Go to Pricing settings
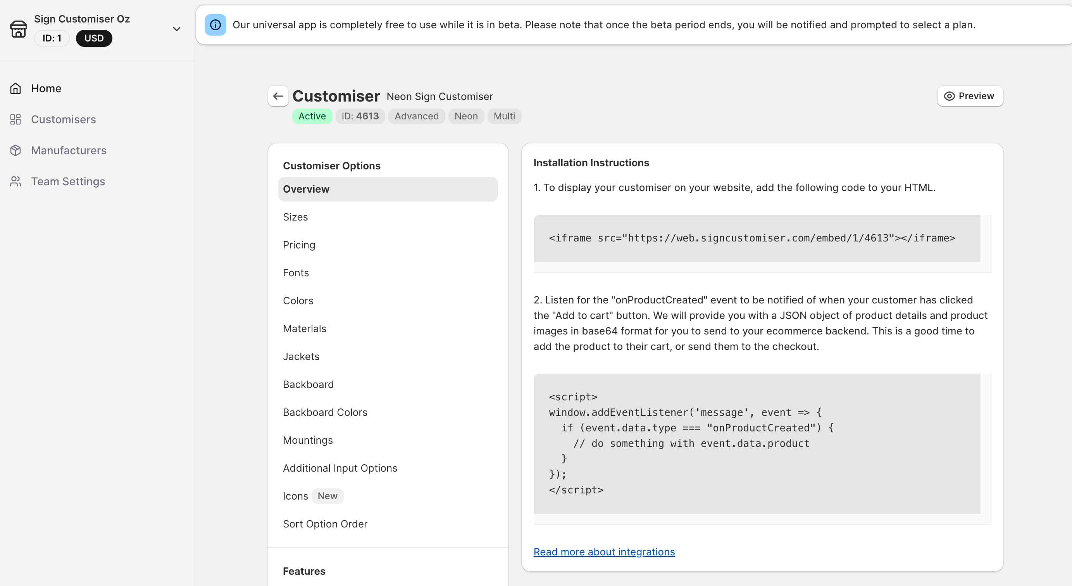This screenshot has width=1072, height=586. (x=299, y=245)
